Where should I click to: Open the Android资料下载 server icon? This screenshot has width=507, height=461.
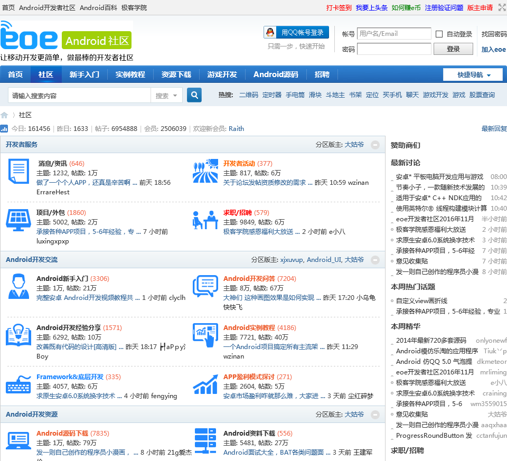tap(205, 441)
